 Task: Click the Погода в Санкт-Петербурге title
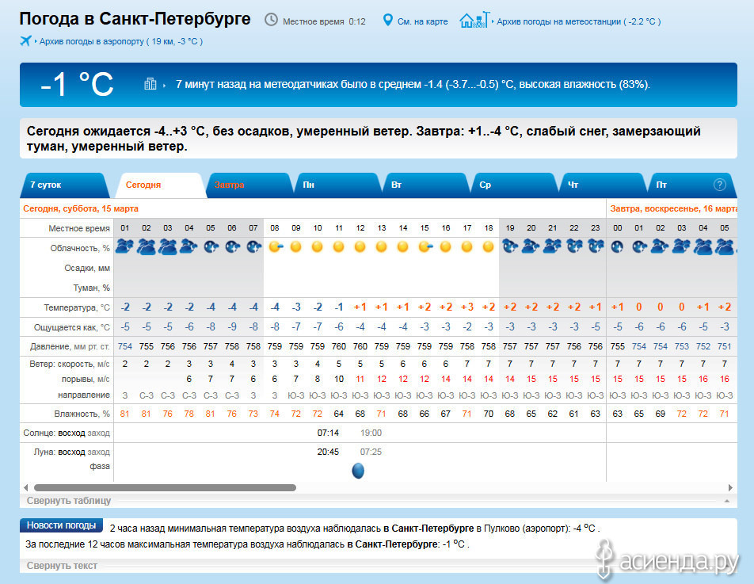[x=135, y=19]
